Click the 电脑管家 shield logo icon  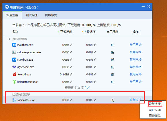pos(7,7)
